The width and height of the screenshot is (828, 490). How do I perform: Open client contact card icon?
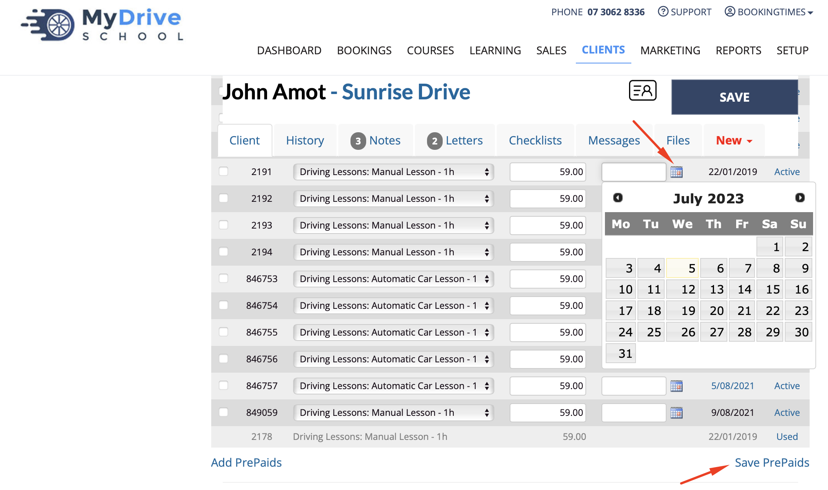[643, 91]
